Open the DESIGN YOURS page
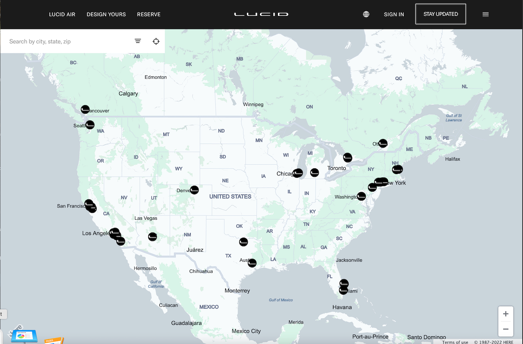 106,14
